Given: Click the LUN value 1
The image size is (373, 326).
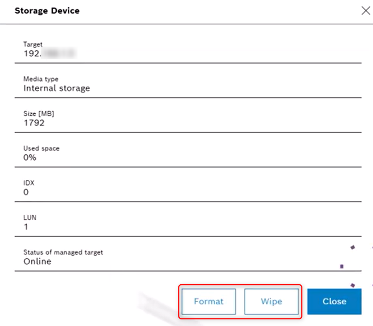Looking at the screenshot, I should tap(26, 226).
